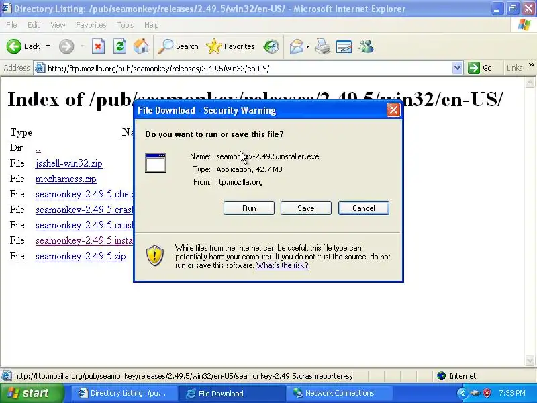Open the Help menu
Image resolution: width=537 pixels, height=403 pixels.
point(152,25)
